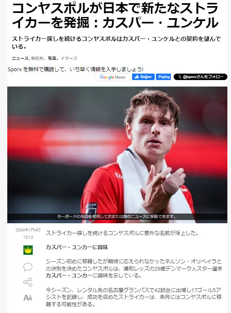The width and height of the screenshot is (231, 313).
Task: Click the X logo in follow button
Action: click(180, 77)
